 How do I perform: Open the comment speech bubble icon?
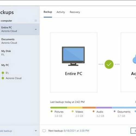(x=44, y=131)
